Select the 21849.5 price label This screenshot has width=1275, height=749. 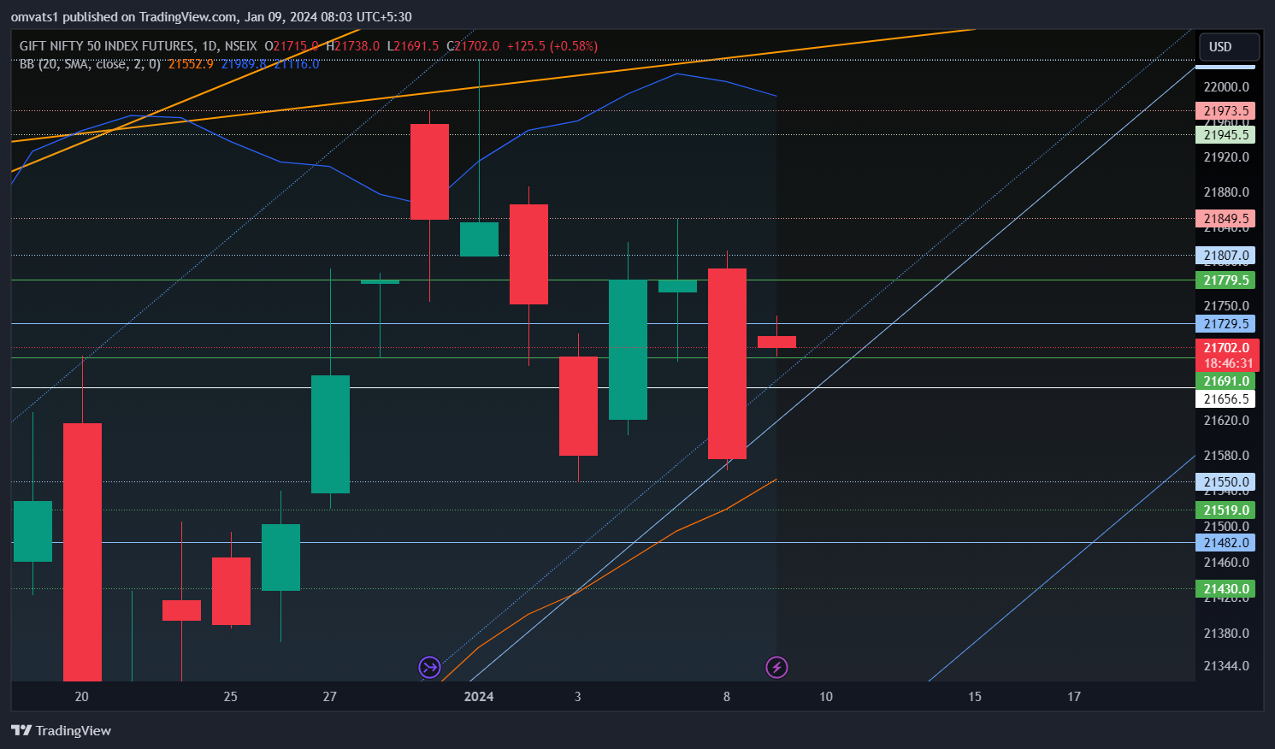point(1225,219)
